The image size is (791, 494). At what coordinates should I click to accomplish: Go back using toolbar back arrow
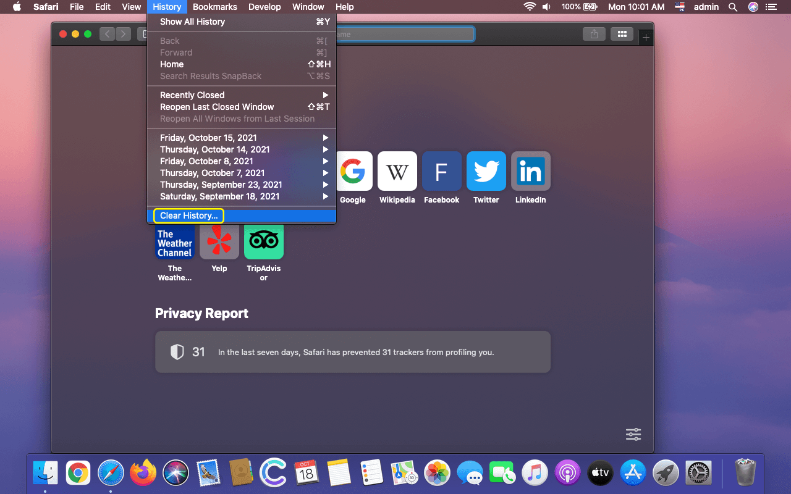coord(108,35)
